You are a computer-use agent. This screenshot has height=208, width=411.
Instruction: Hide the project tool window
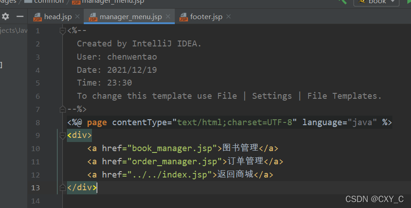20,16
